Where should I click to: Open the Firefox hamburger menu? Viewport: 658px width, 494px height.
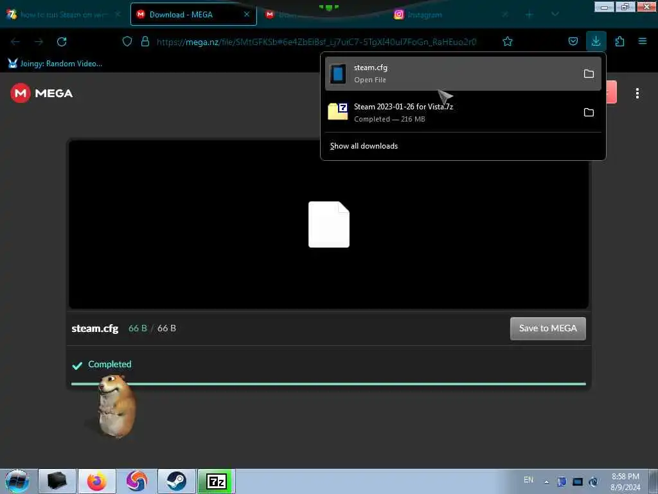(643, 41)
